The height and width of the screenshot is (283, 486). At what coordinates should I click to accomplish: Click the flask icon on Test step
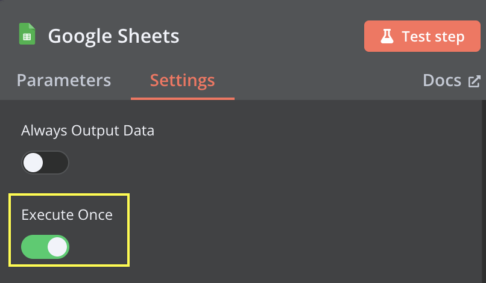(387, 36)
